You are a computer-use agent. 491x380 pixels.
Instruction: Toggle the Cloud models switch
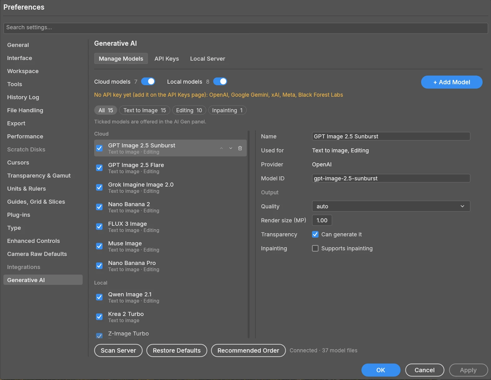148,81
